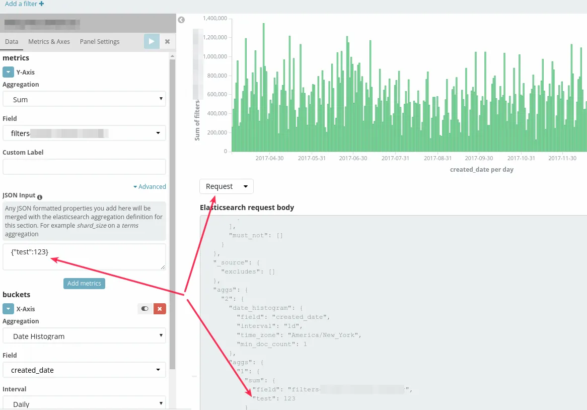Switch to the Metrics & Axes tab
The height and width of the screenshot is (410, 587).
(x=49, y=42)
